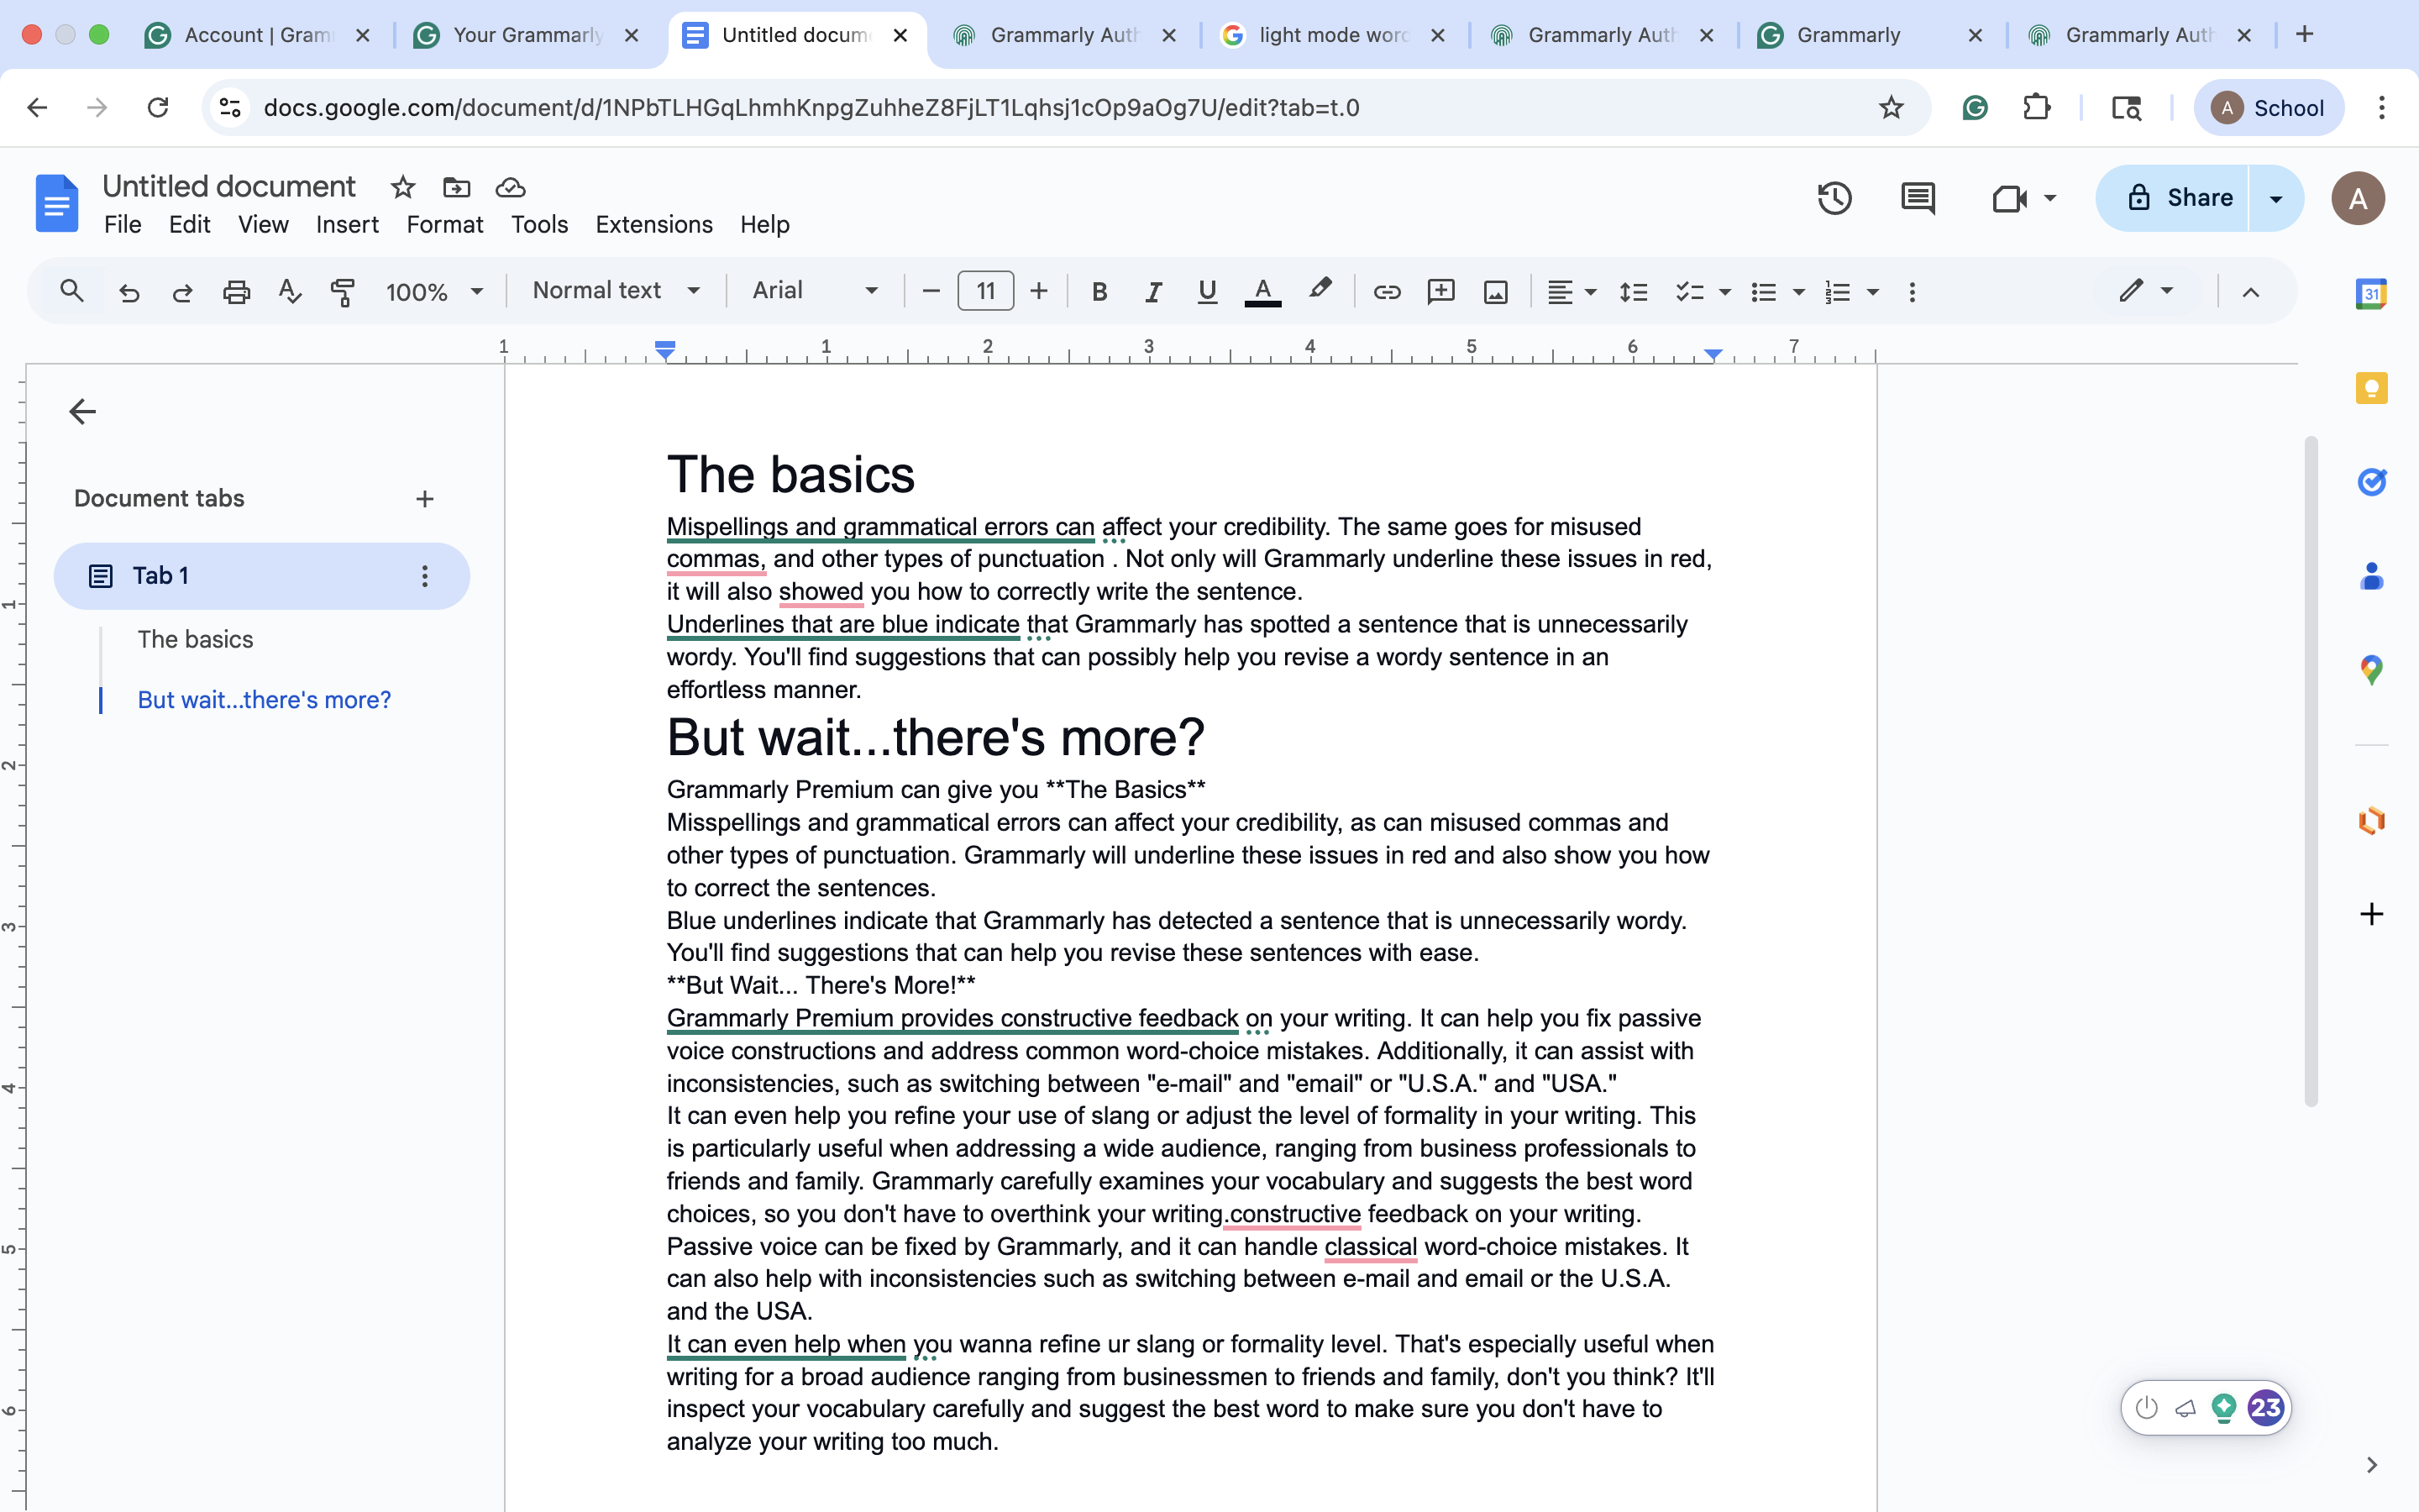
Task: Toggle bold formatting
Action: (1099, 291)
